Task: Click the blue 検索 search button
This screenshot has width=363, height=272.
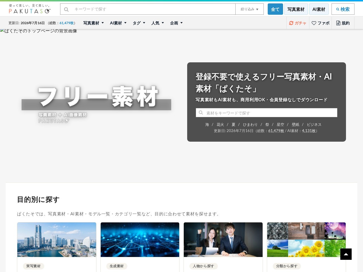Action: tap(343, 9)
